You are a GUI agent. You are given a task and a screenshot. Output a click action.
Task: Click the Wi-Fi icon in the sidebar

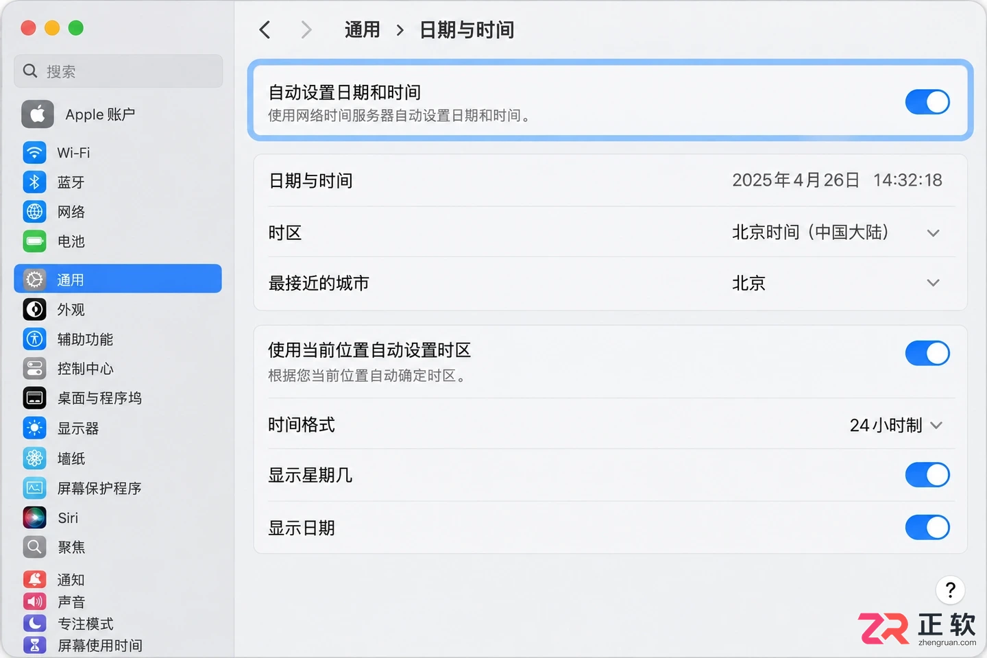[35, 152]
